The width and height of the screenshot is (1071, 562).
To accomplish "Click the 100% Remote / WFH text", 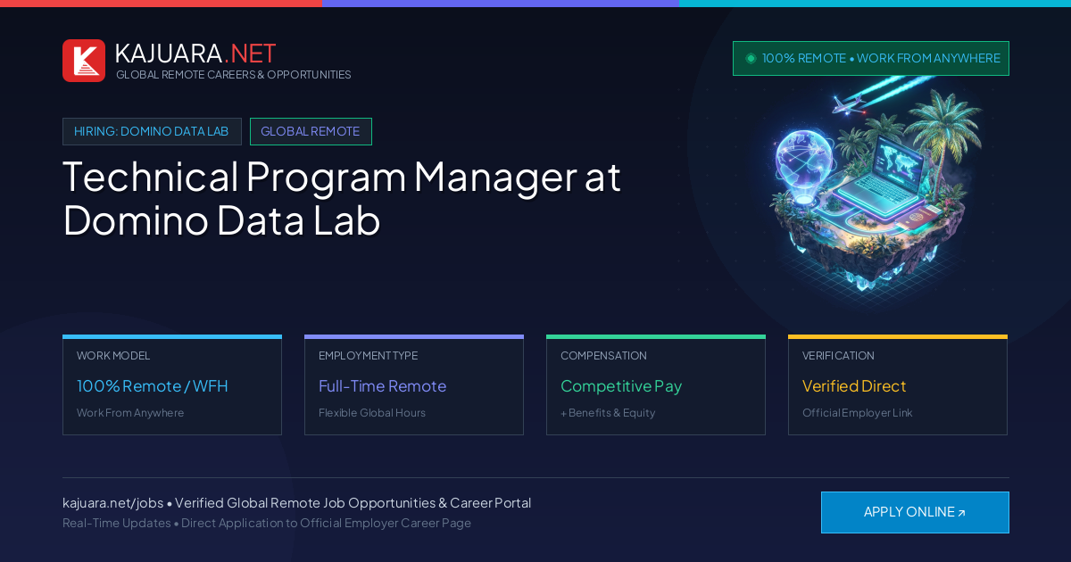I will pyautogui.click(x=153, y=386).
